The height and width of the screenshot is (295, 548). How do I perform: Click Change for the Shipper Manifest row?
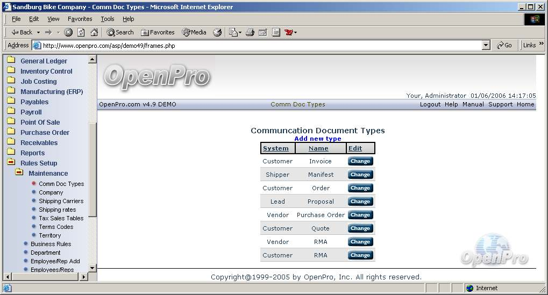point(360,175)
